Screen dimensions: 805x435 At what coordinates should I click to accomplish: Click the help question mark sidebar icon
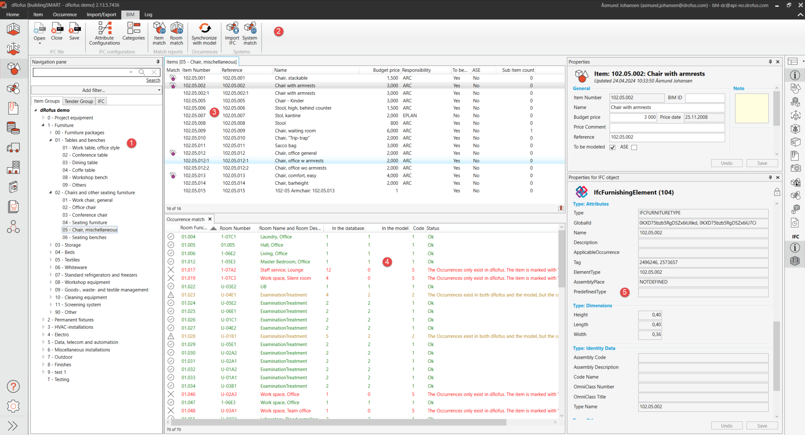coord(13,387)
